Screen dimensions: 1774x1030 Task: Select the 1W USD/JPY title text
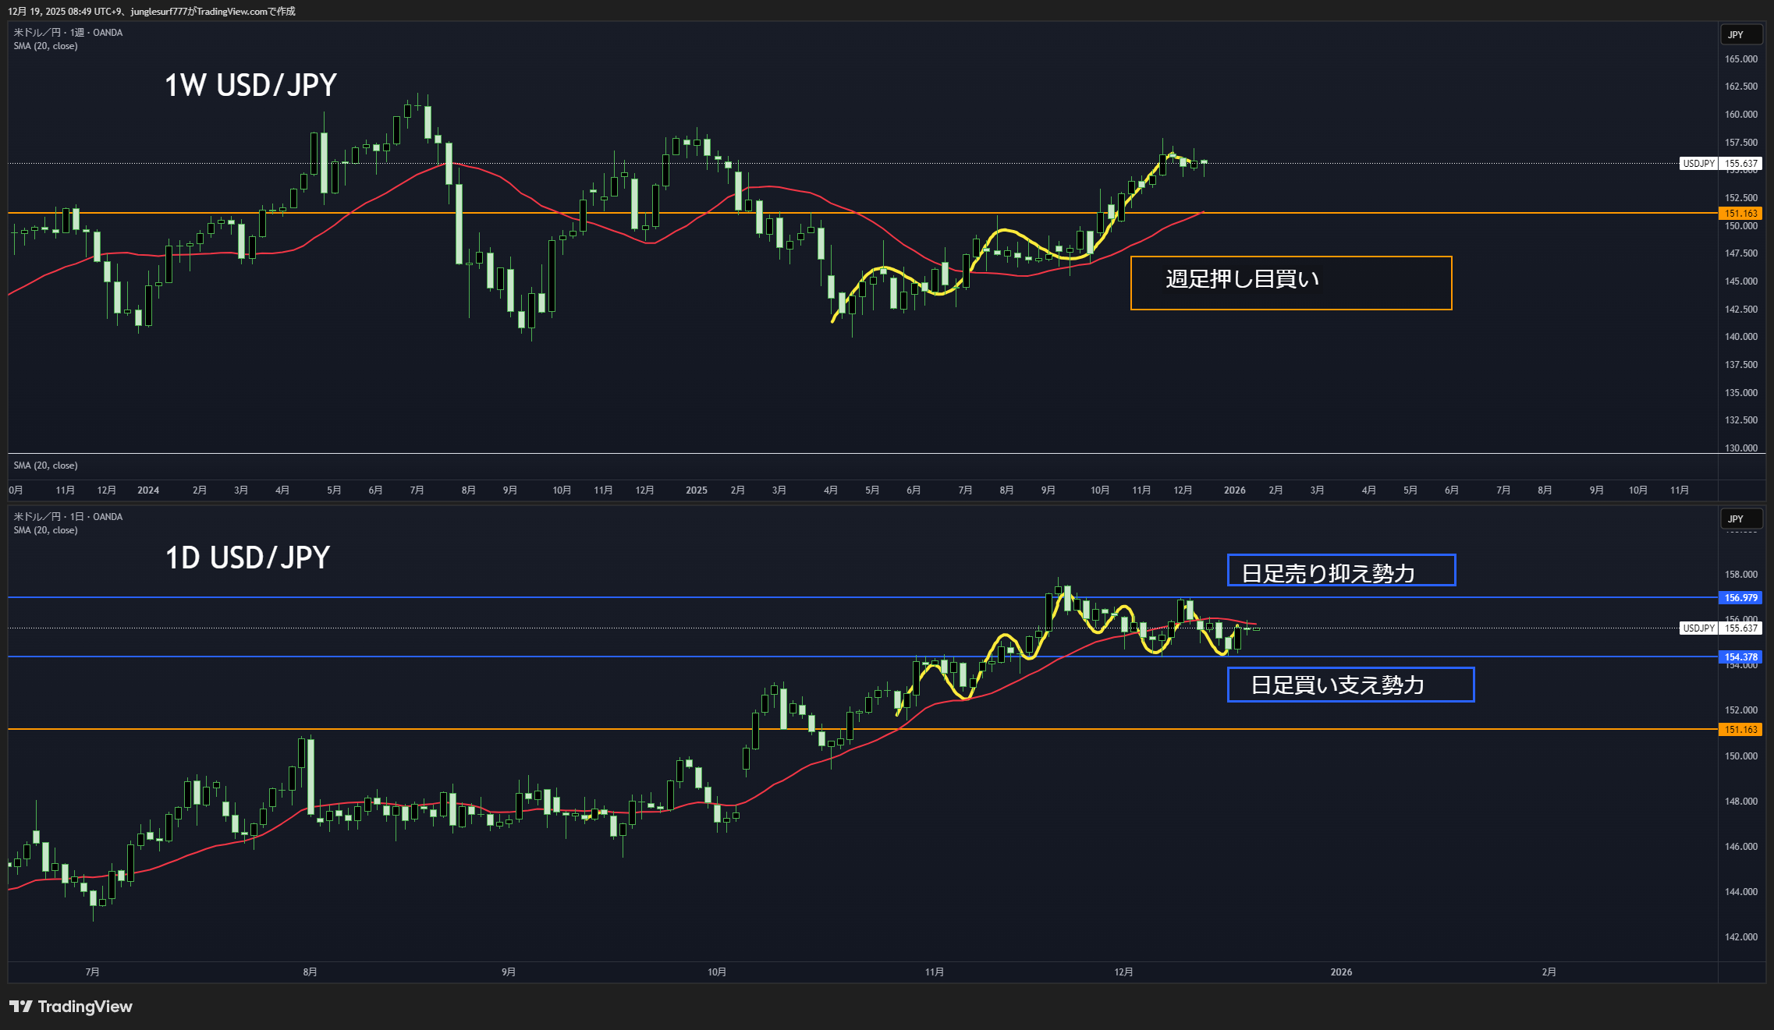point(250,85)
